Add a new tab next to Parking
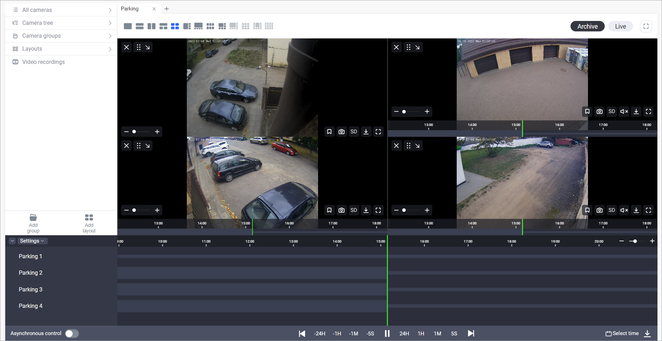 167,9
